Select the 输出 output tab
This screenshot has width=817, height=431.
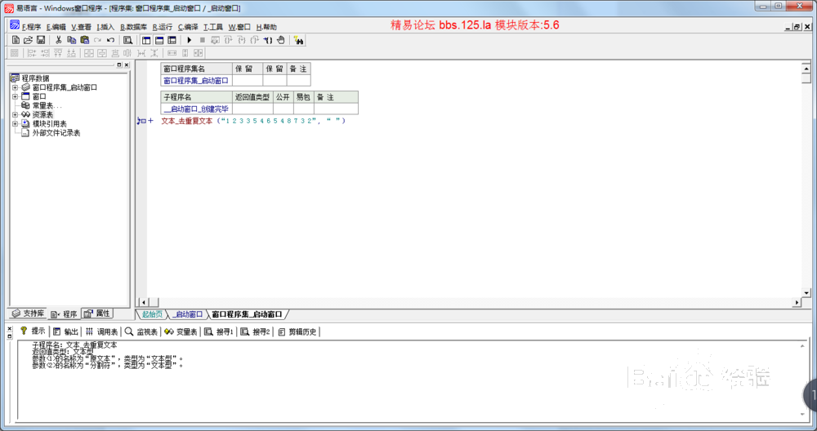point(66,331)
